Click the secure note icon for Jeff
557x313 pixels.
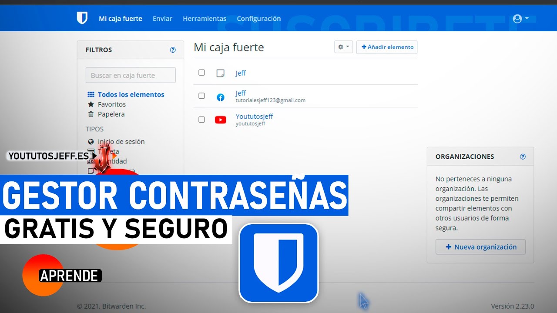221,73
